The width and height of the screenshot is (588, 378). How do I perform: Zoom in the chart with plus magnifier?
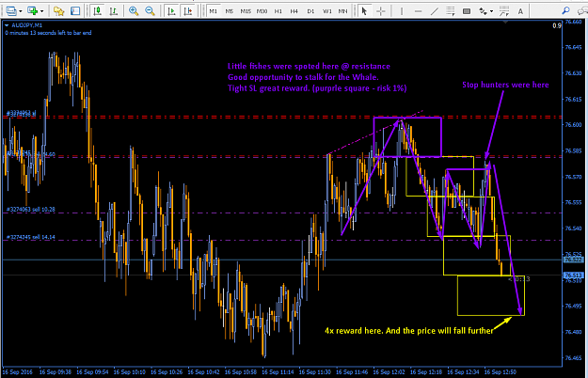pos(134,11)
